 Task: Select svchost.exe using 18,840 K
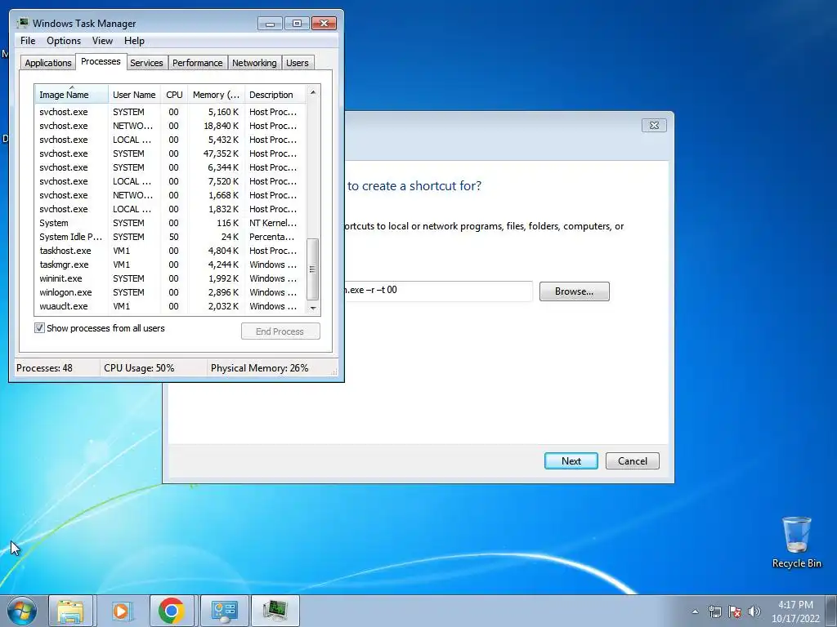170,126
